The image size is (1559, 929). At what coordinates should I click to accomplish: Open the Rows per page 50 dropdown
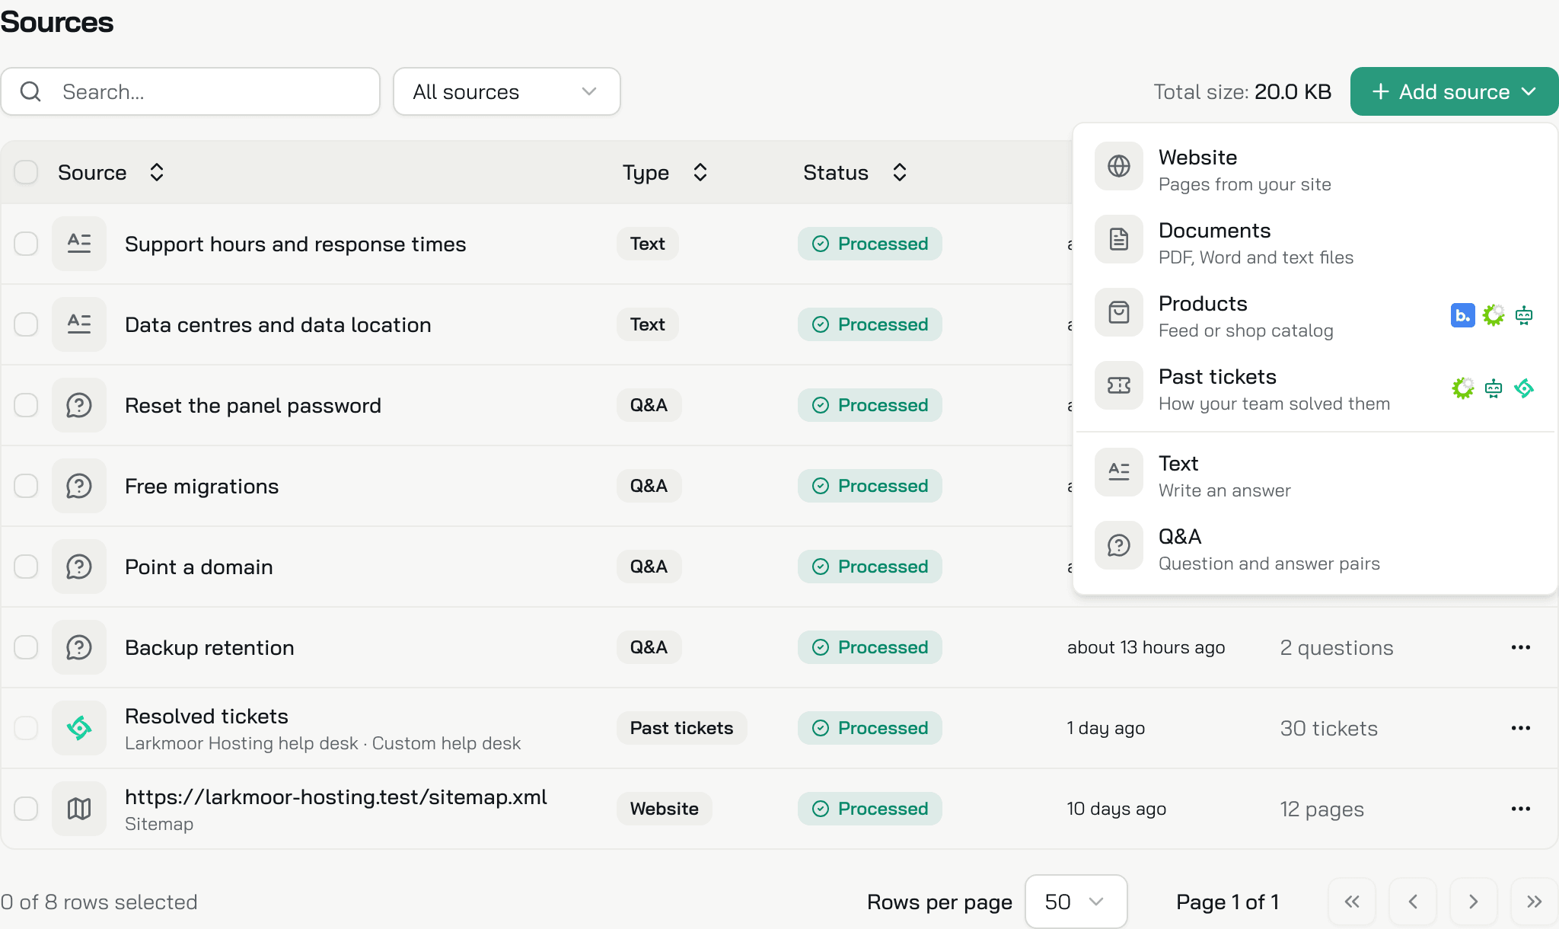1076,902
